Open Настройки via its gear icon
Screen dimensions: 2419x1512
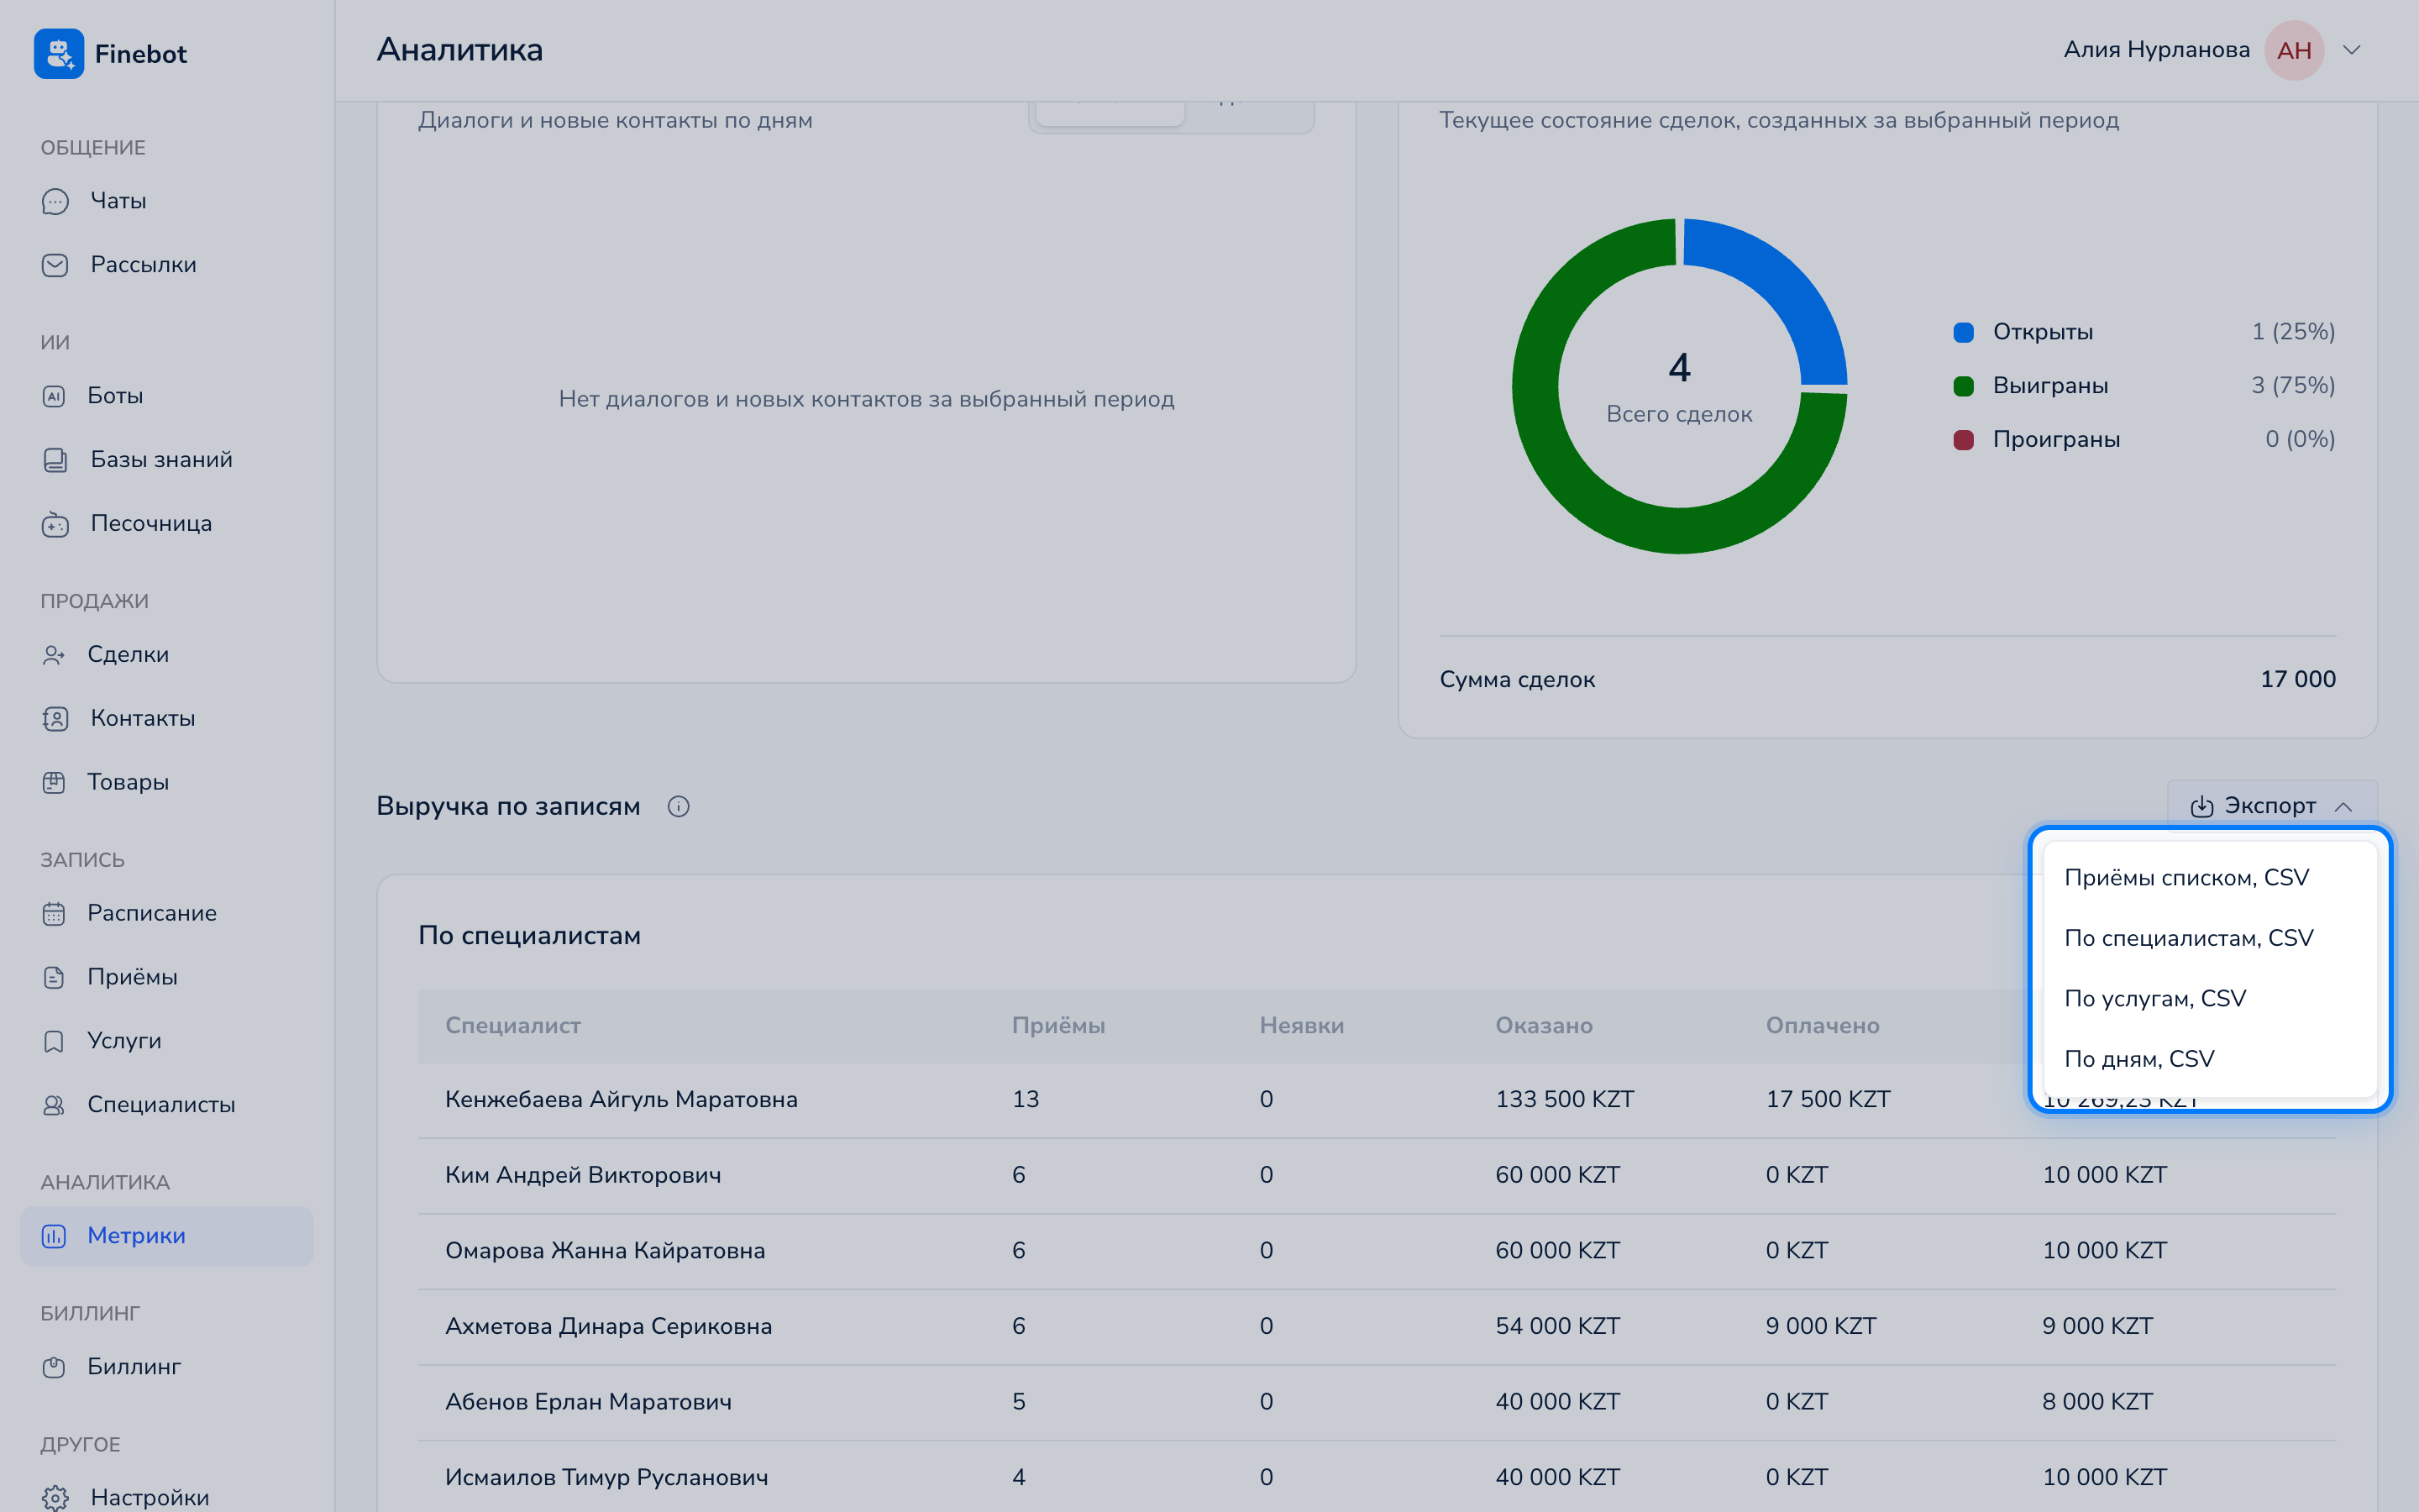[55, 1498]
